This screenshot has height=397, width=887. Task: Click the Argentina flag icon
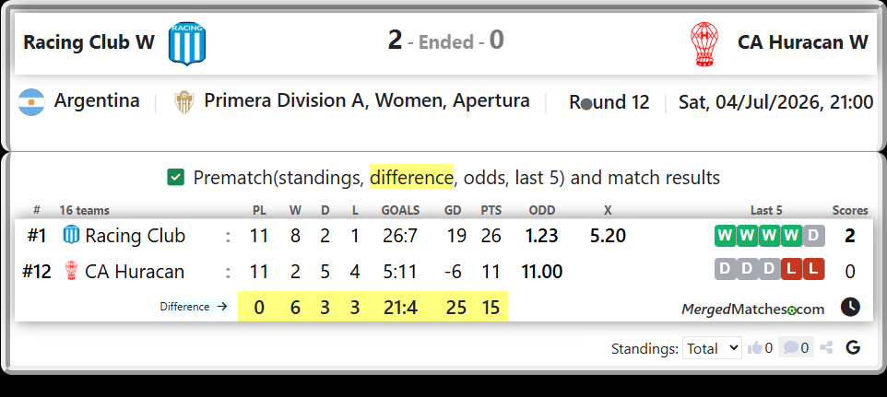31,102
